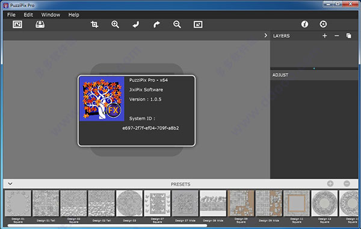Collapse the Presets panel chevron
This screenshot has height=229, width=361.
[10, 184]
